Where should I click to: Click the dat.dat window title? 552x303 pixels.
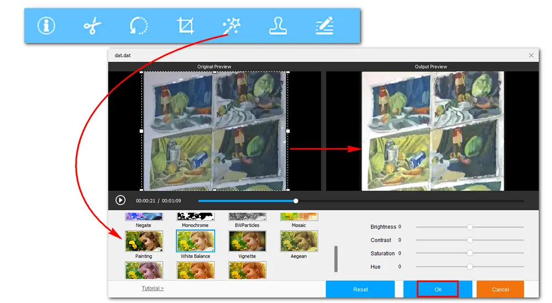click(123, 55)
